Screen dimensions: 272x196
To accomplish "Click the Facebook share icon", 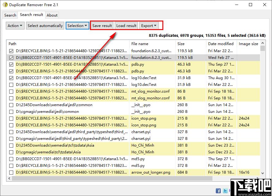I will (x=218, y=191).
